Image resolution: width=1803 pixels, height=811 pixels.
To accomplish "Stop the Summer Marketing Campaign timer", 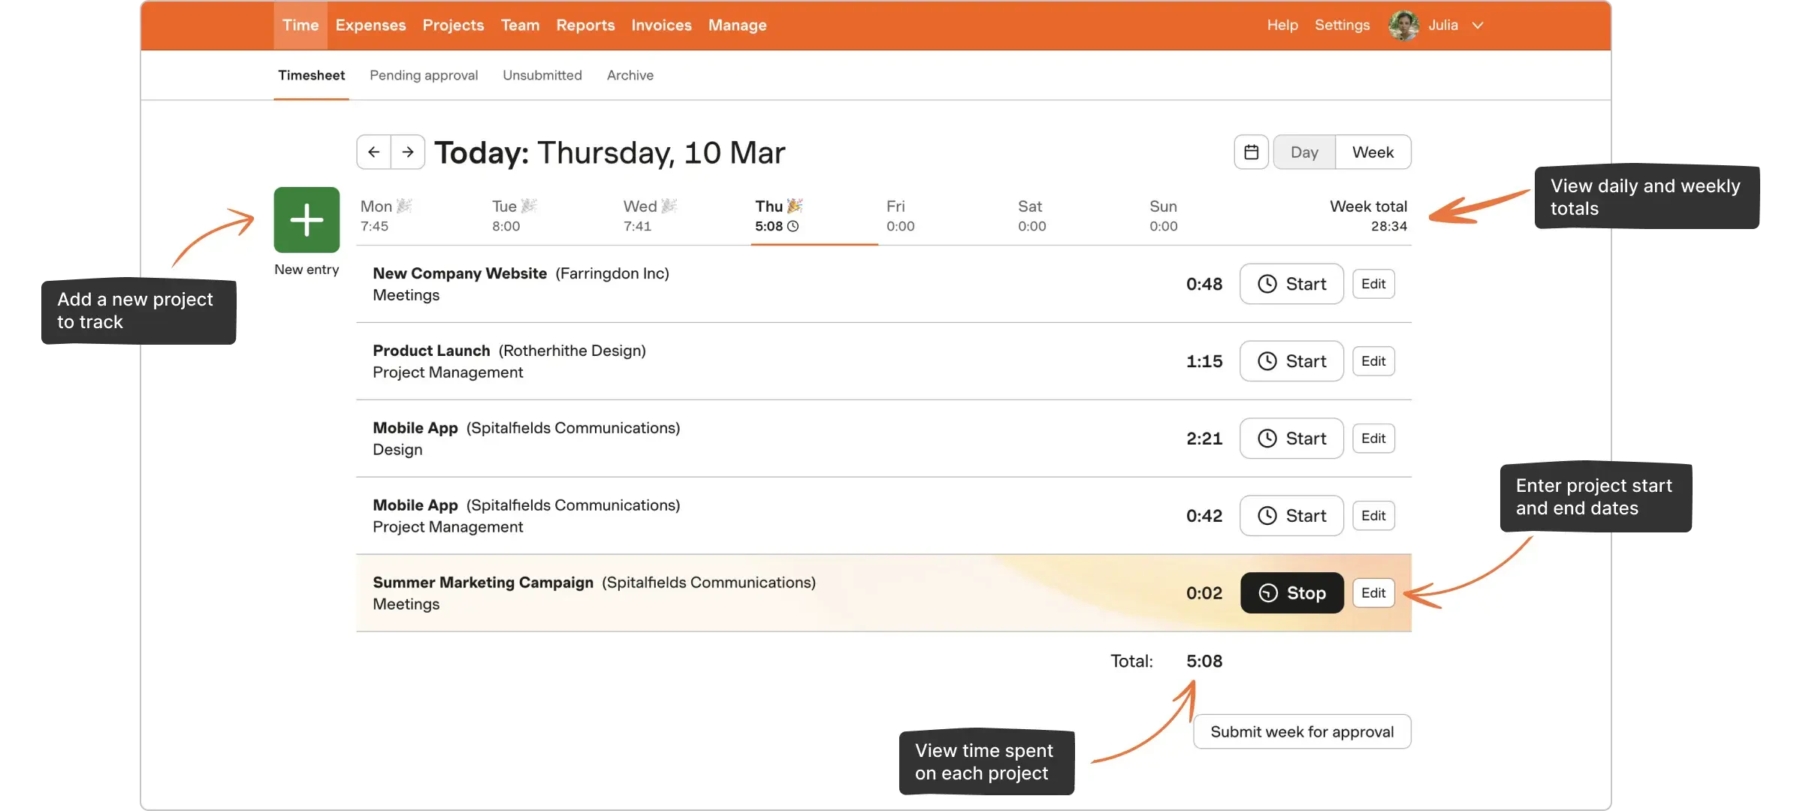I will [x=1291, y=593].
